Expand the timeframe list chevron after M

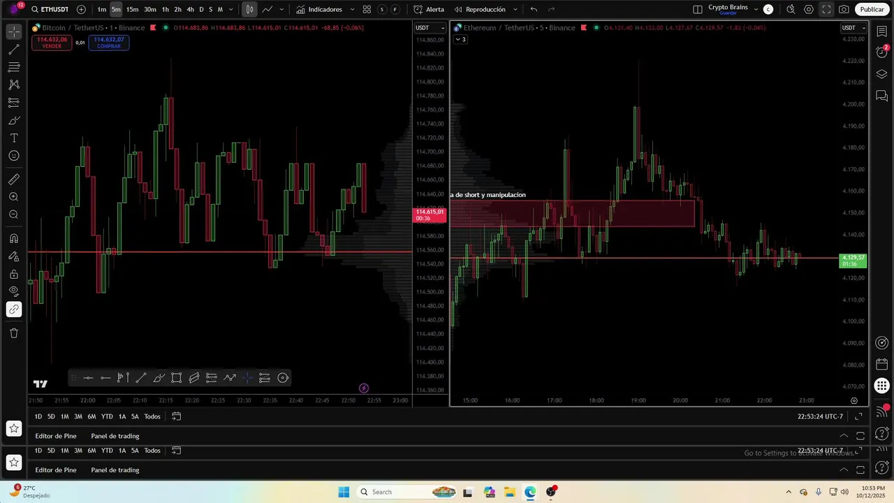click(x=231, y=10)
